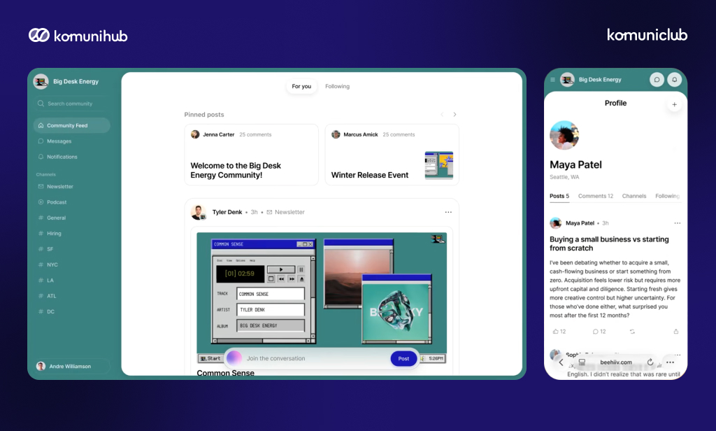Click the plus button beside Profile

[x=674, y=105]
